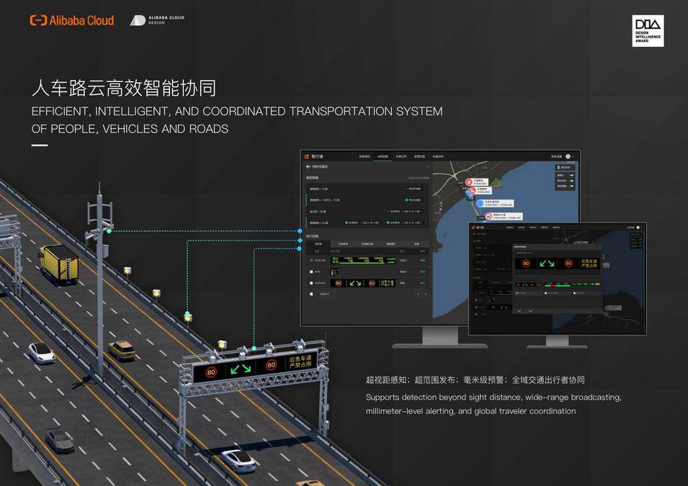Select the underlined active tab in top navigation

(x=383, y=156)
